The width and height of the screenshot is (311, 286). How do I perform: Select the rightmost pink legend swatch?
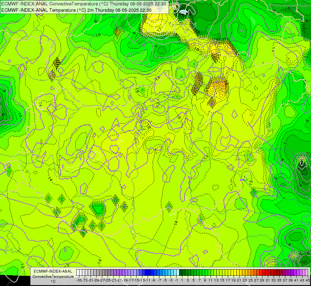307,273
